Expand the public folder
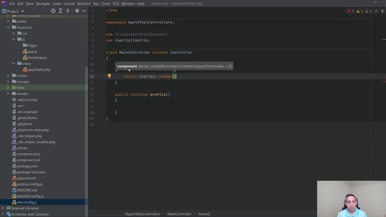Image resolution: width=386 pixels, height=217 pixels. coord(8,22)
